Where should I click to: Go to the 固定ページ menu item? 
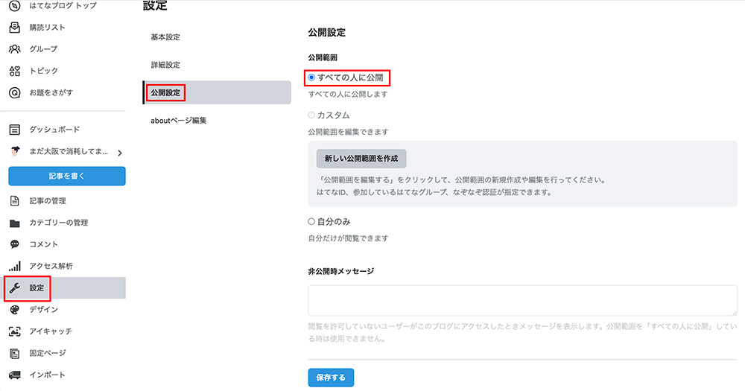pyautogui.click(x=48, y=353)
